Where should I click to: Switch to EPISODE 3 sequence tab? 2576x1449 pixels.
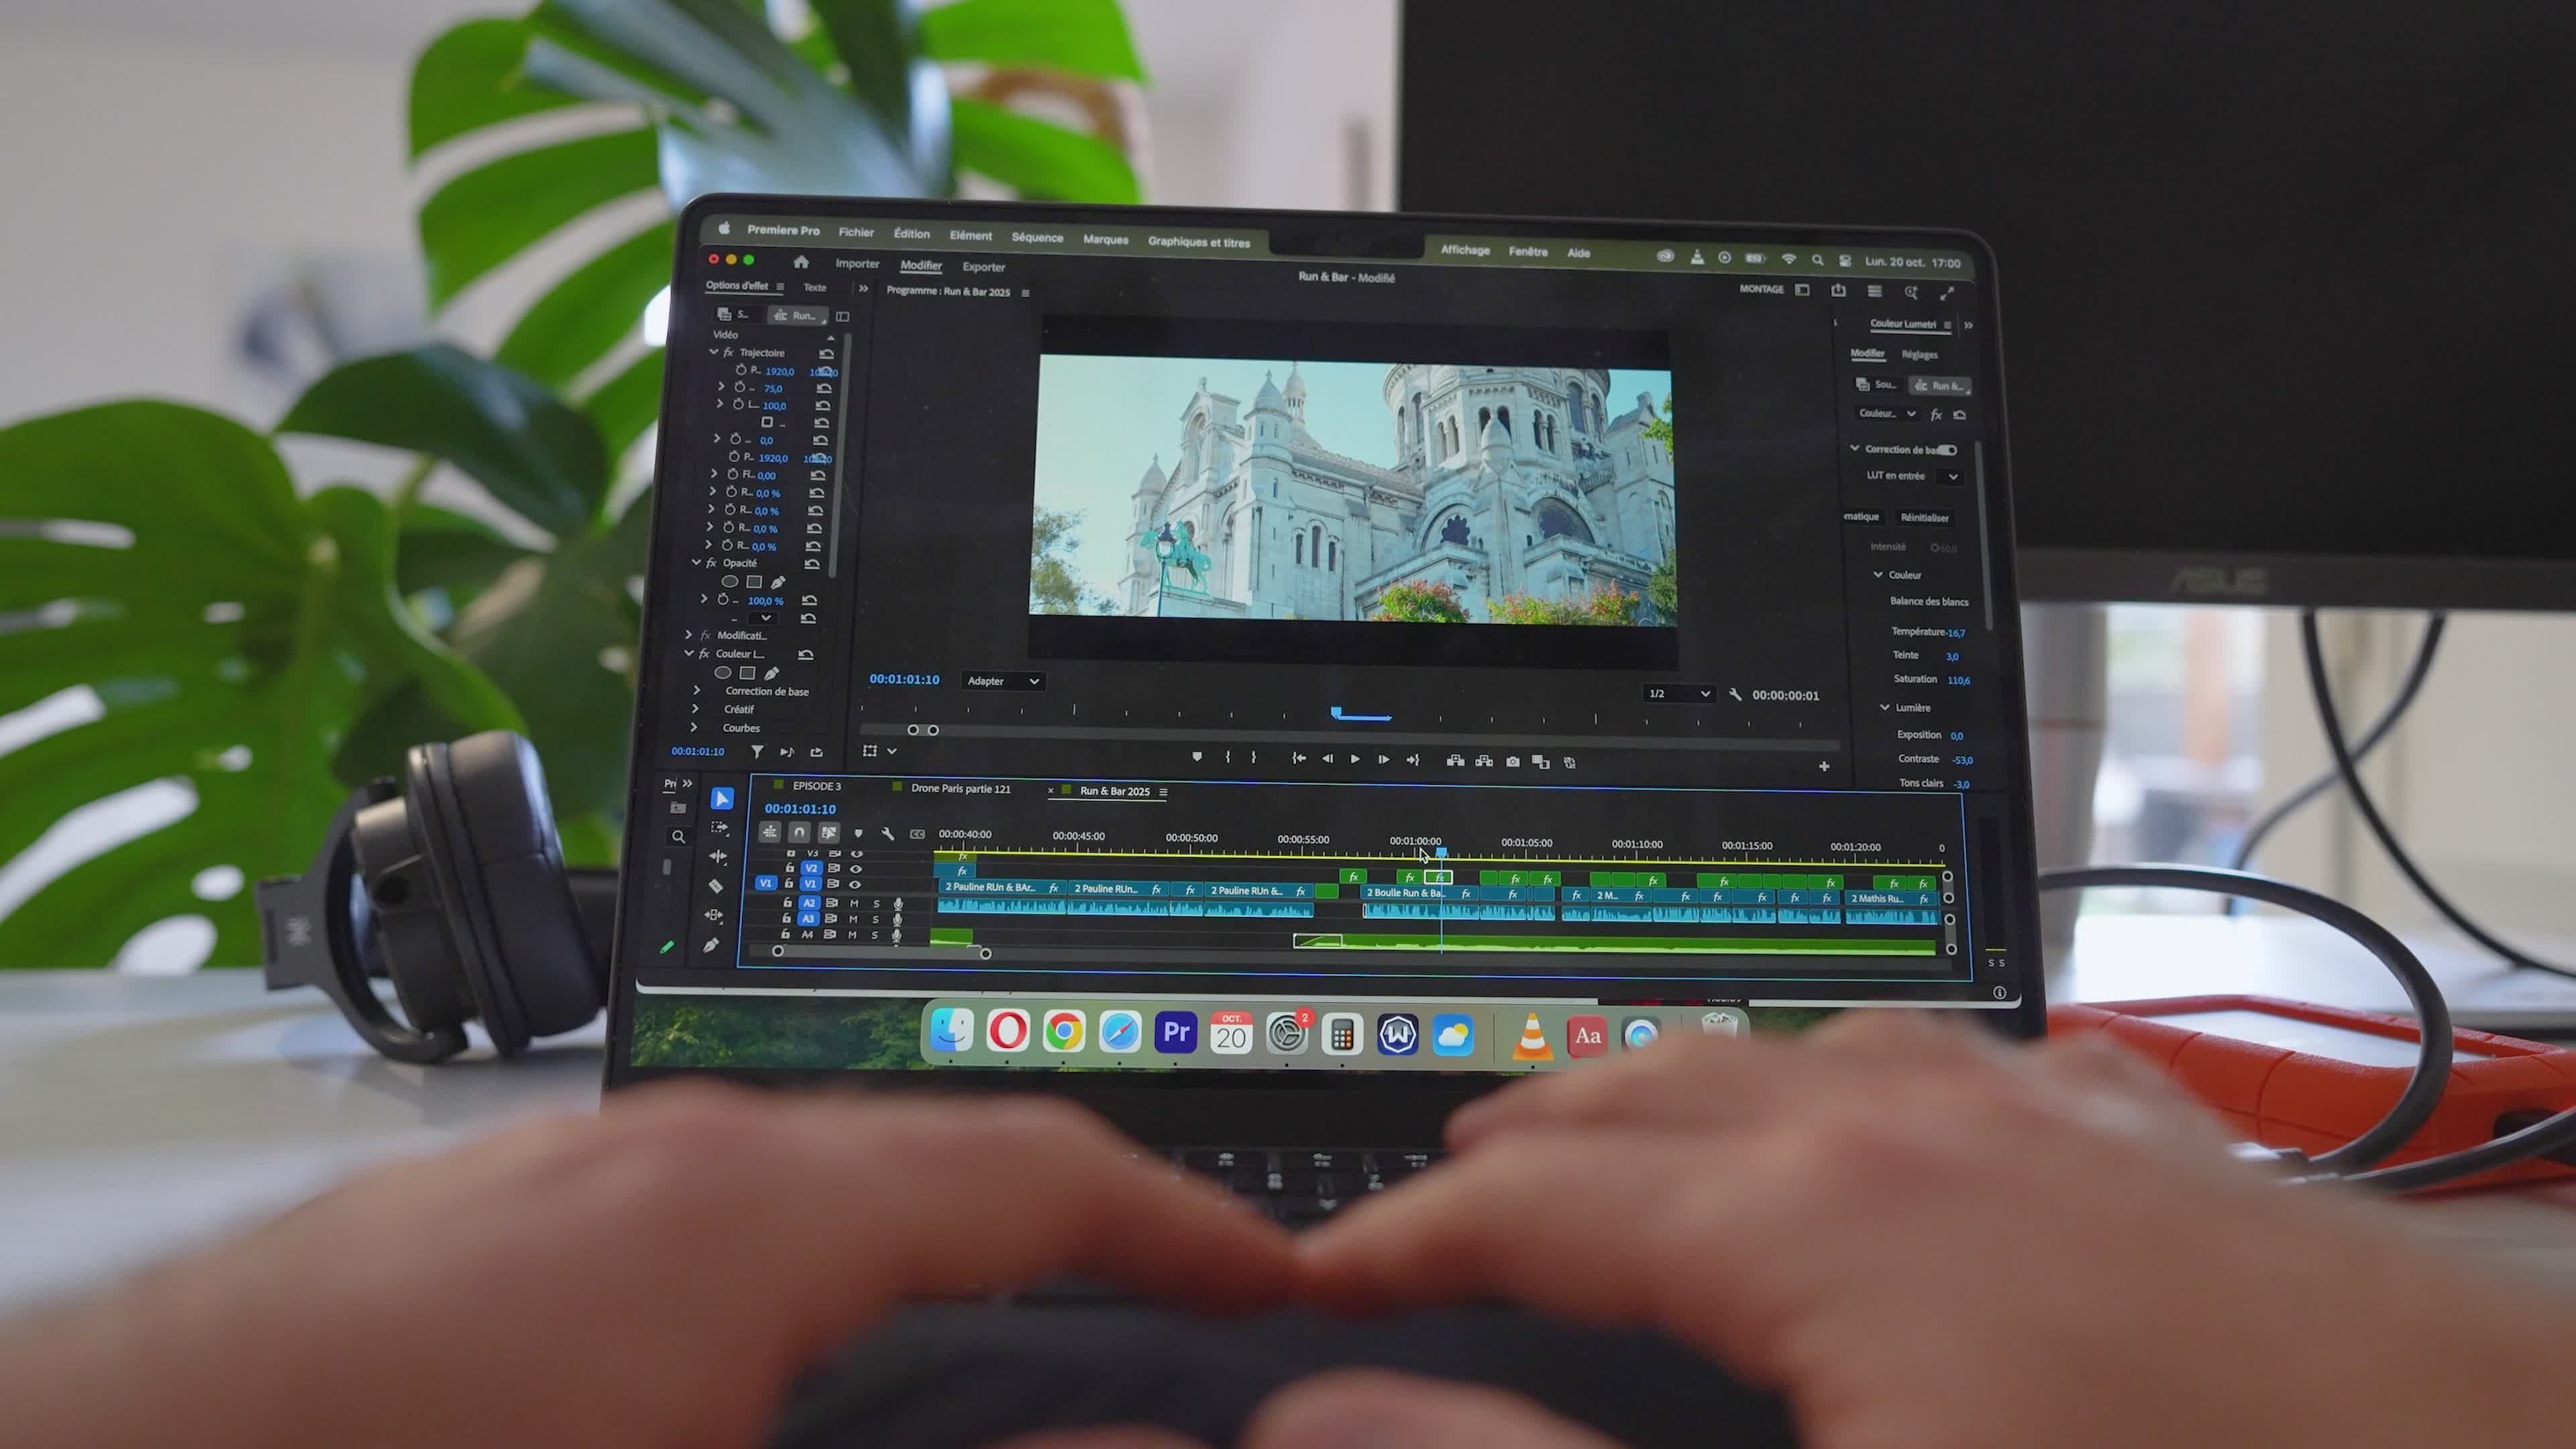tap(817, 786)
